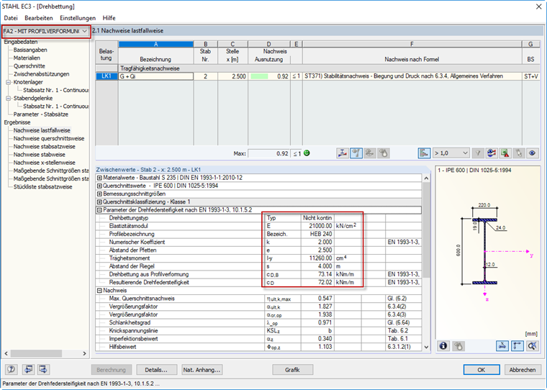Viewport: 547px width, 390px height.
Task: Select Nachweise stabweise tree item
Action: click(39, 155)
